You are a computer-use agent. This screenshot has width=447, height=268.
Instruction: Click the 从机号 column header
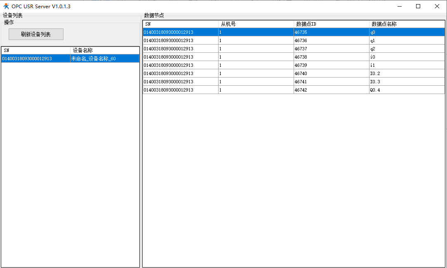(256, 24)
